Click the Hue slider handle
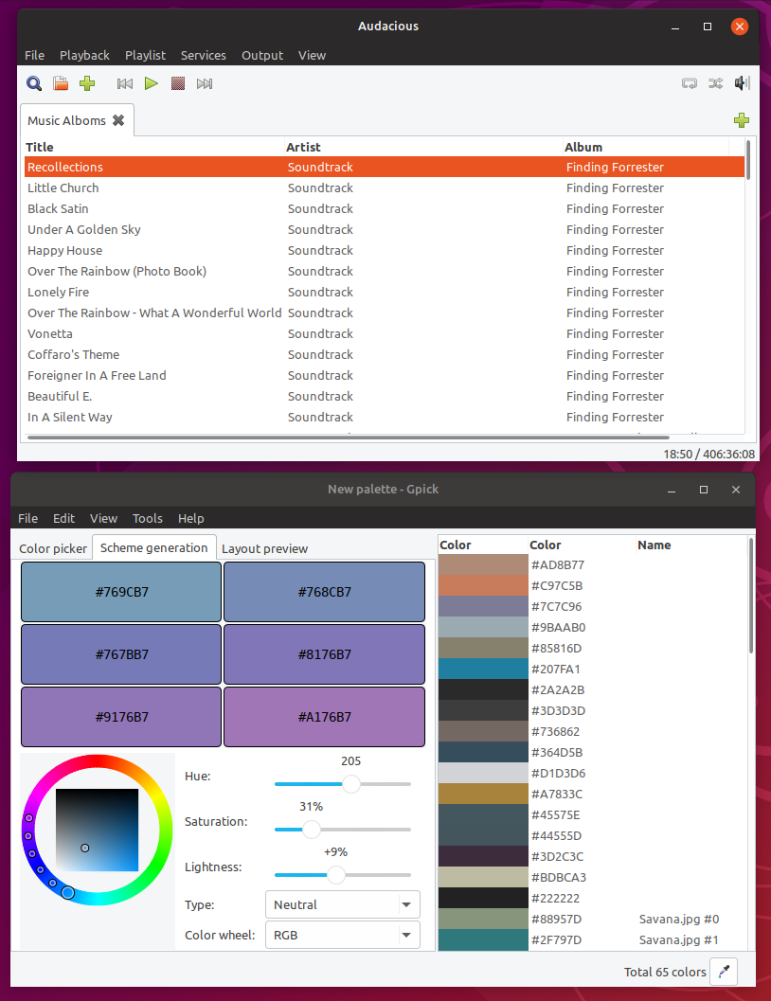771x1001 pixels. pyautogui.click(x=351, y=784)
